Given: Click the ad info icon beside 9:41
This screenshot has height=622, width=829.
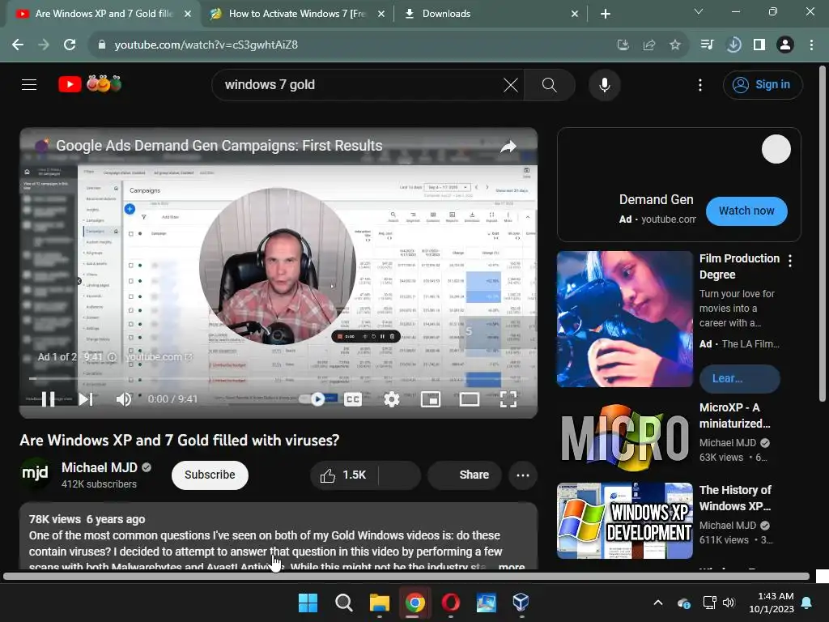Looking at the screenshot, I should tap(112, 357).
